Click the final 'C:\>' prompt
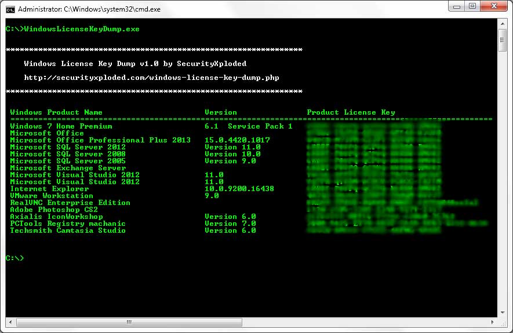513x333 pixels. [x=14, y=258]
